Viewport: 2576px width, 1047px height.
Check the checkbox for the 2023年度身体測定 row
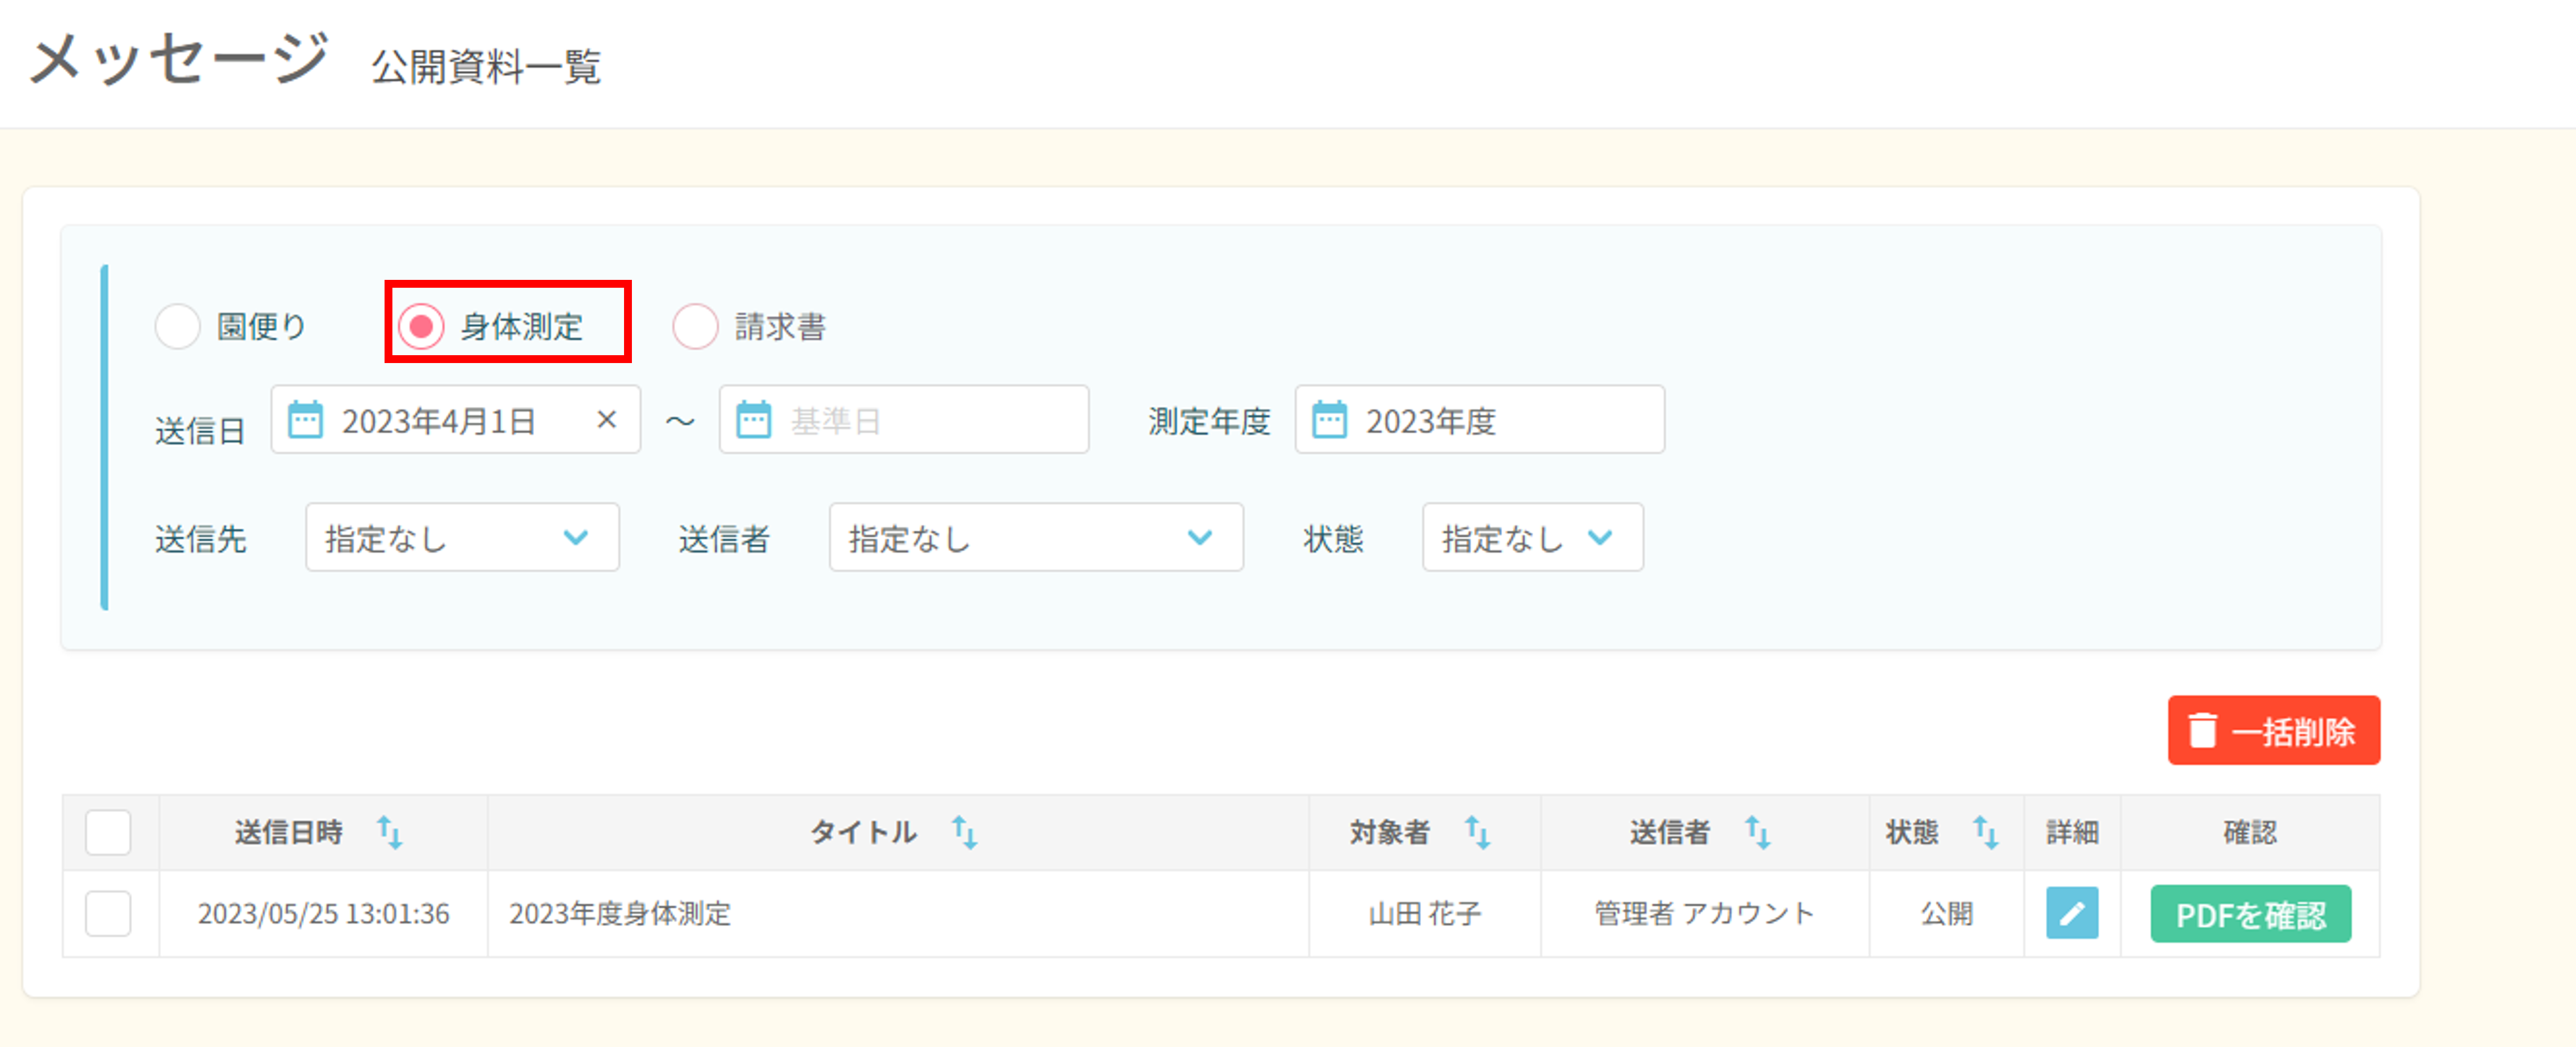pyautogui.click(x=108, y=914)
